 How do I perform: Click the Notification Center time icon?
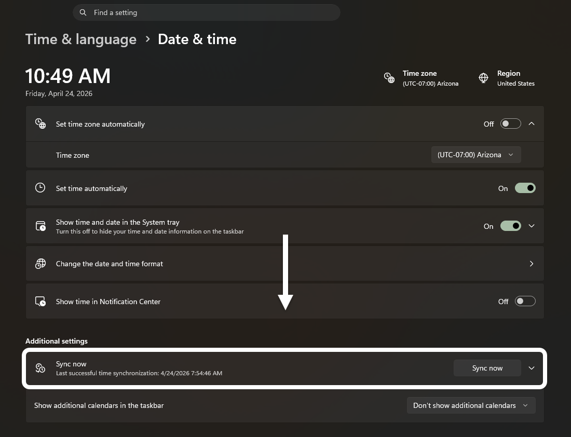coord(40,302)
